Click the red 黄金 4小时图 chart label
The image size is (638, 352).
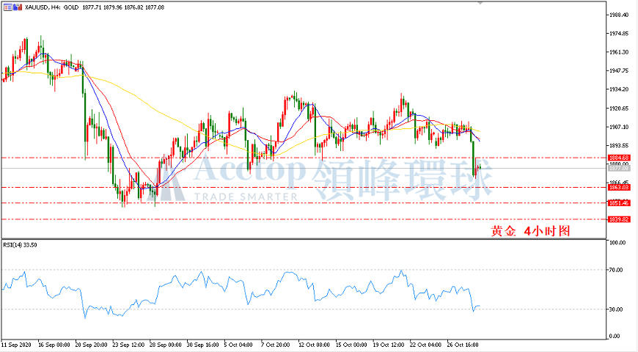coord(530,231)
